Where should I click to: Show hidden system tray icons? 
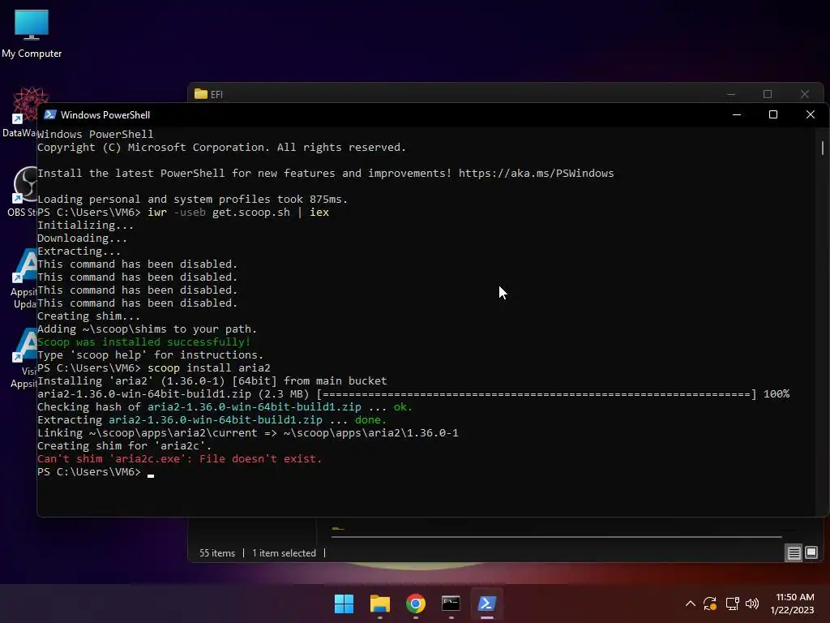point(691,604)
